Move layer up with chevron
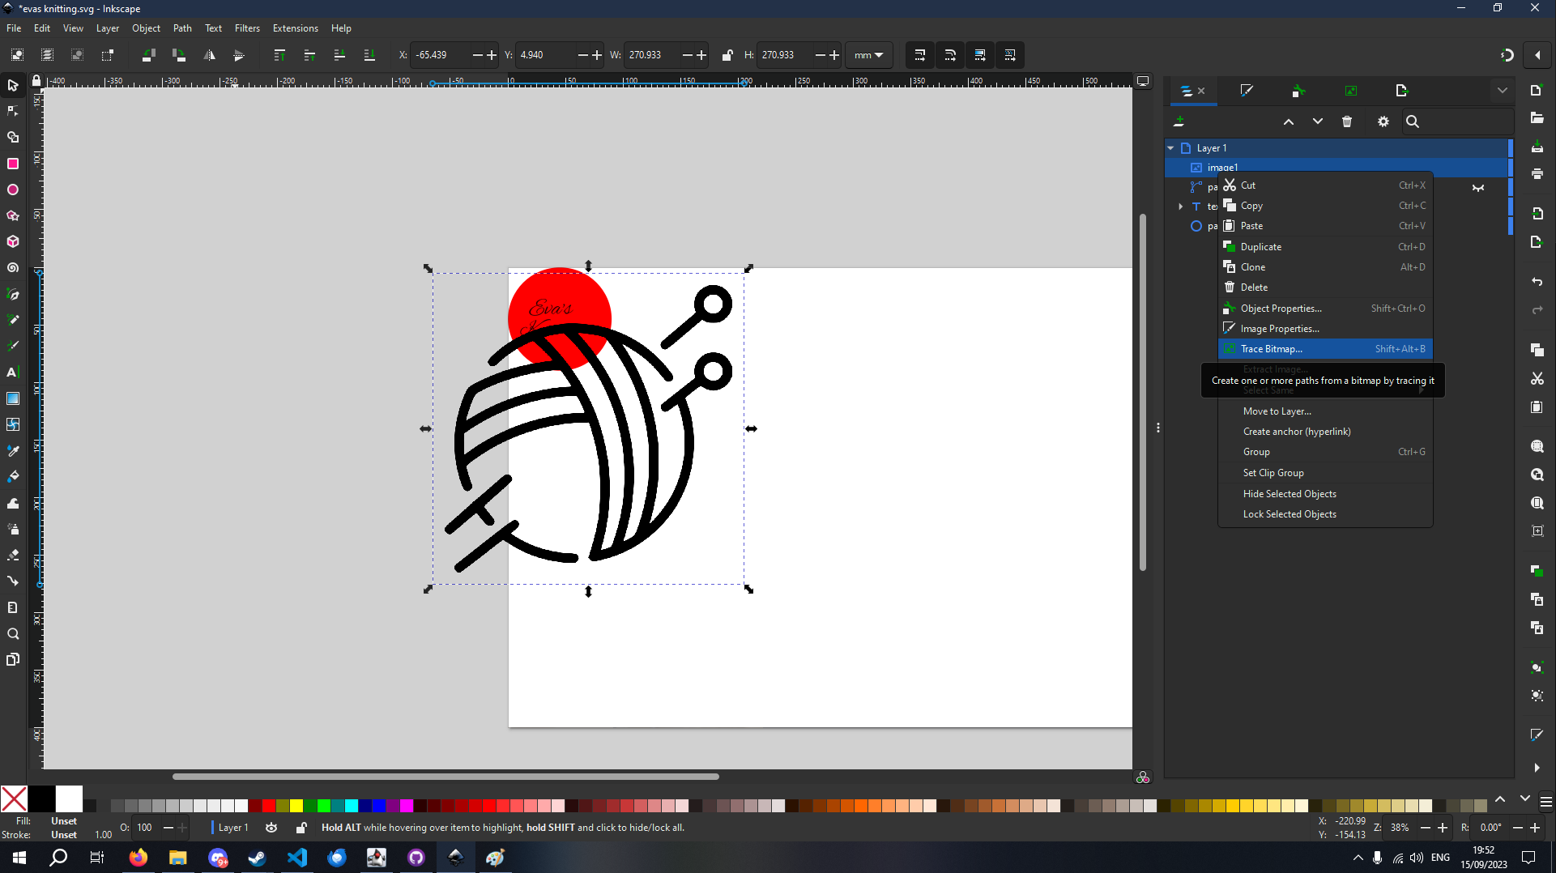The height and width of the screenshot is (873, 1556). pyautogui.click(x=1288, y=121)
